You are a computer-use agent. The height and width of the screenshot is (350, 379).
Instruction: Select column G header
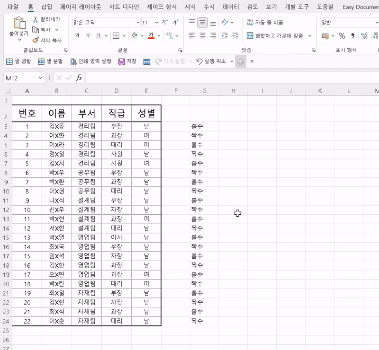(205, 91)
